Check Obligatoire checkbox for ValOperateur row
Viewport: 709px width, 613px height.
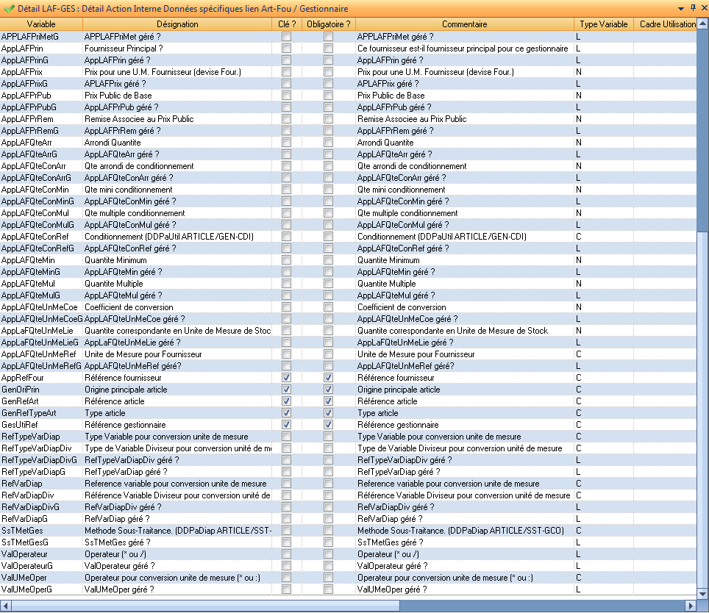(328, 554)
